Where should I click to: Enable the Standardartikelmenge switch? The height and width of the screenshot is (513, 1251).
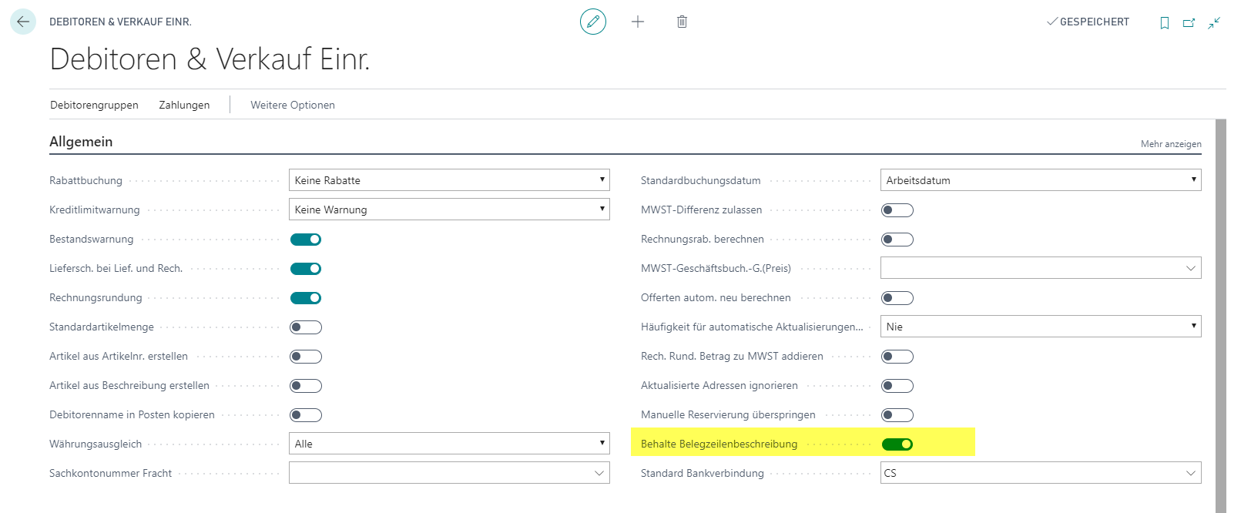(306, 327)
